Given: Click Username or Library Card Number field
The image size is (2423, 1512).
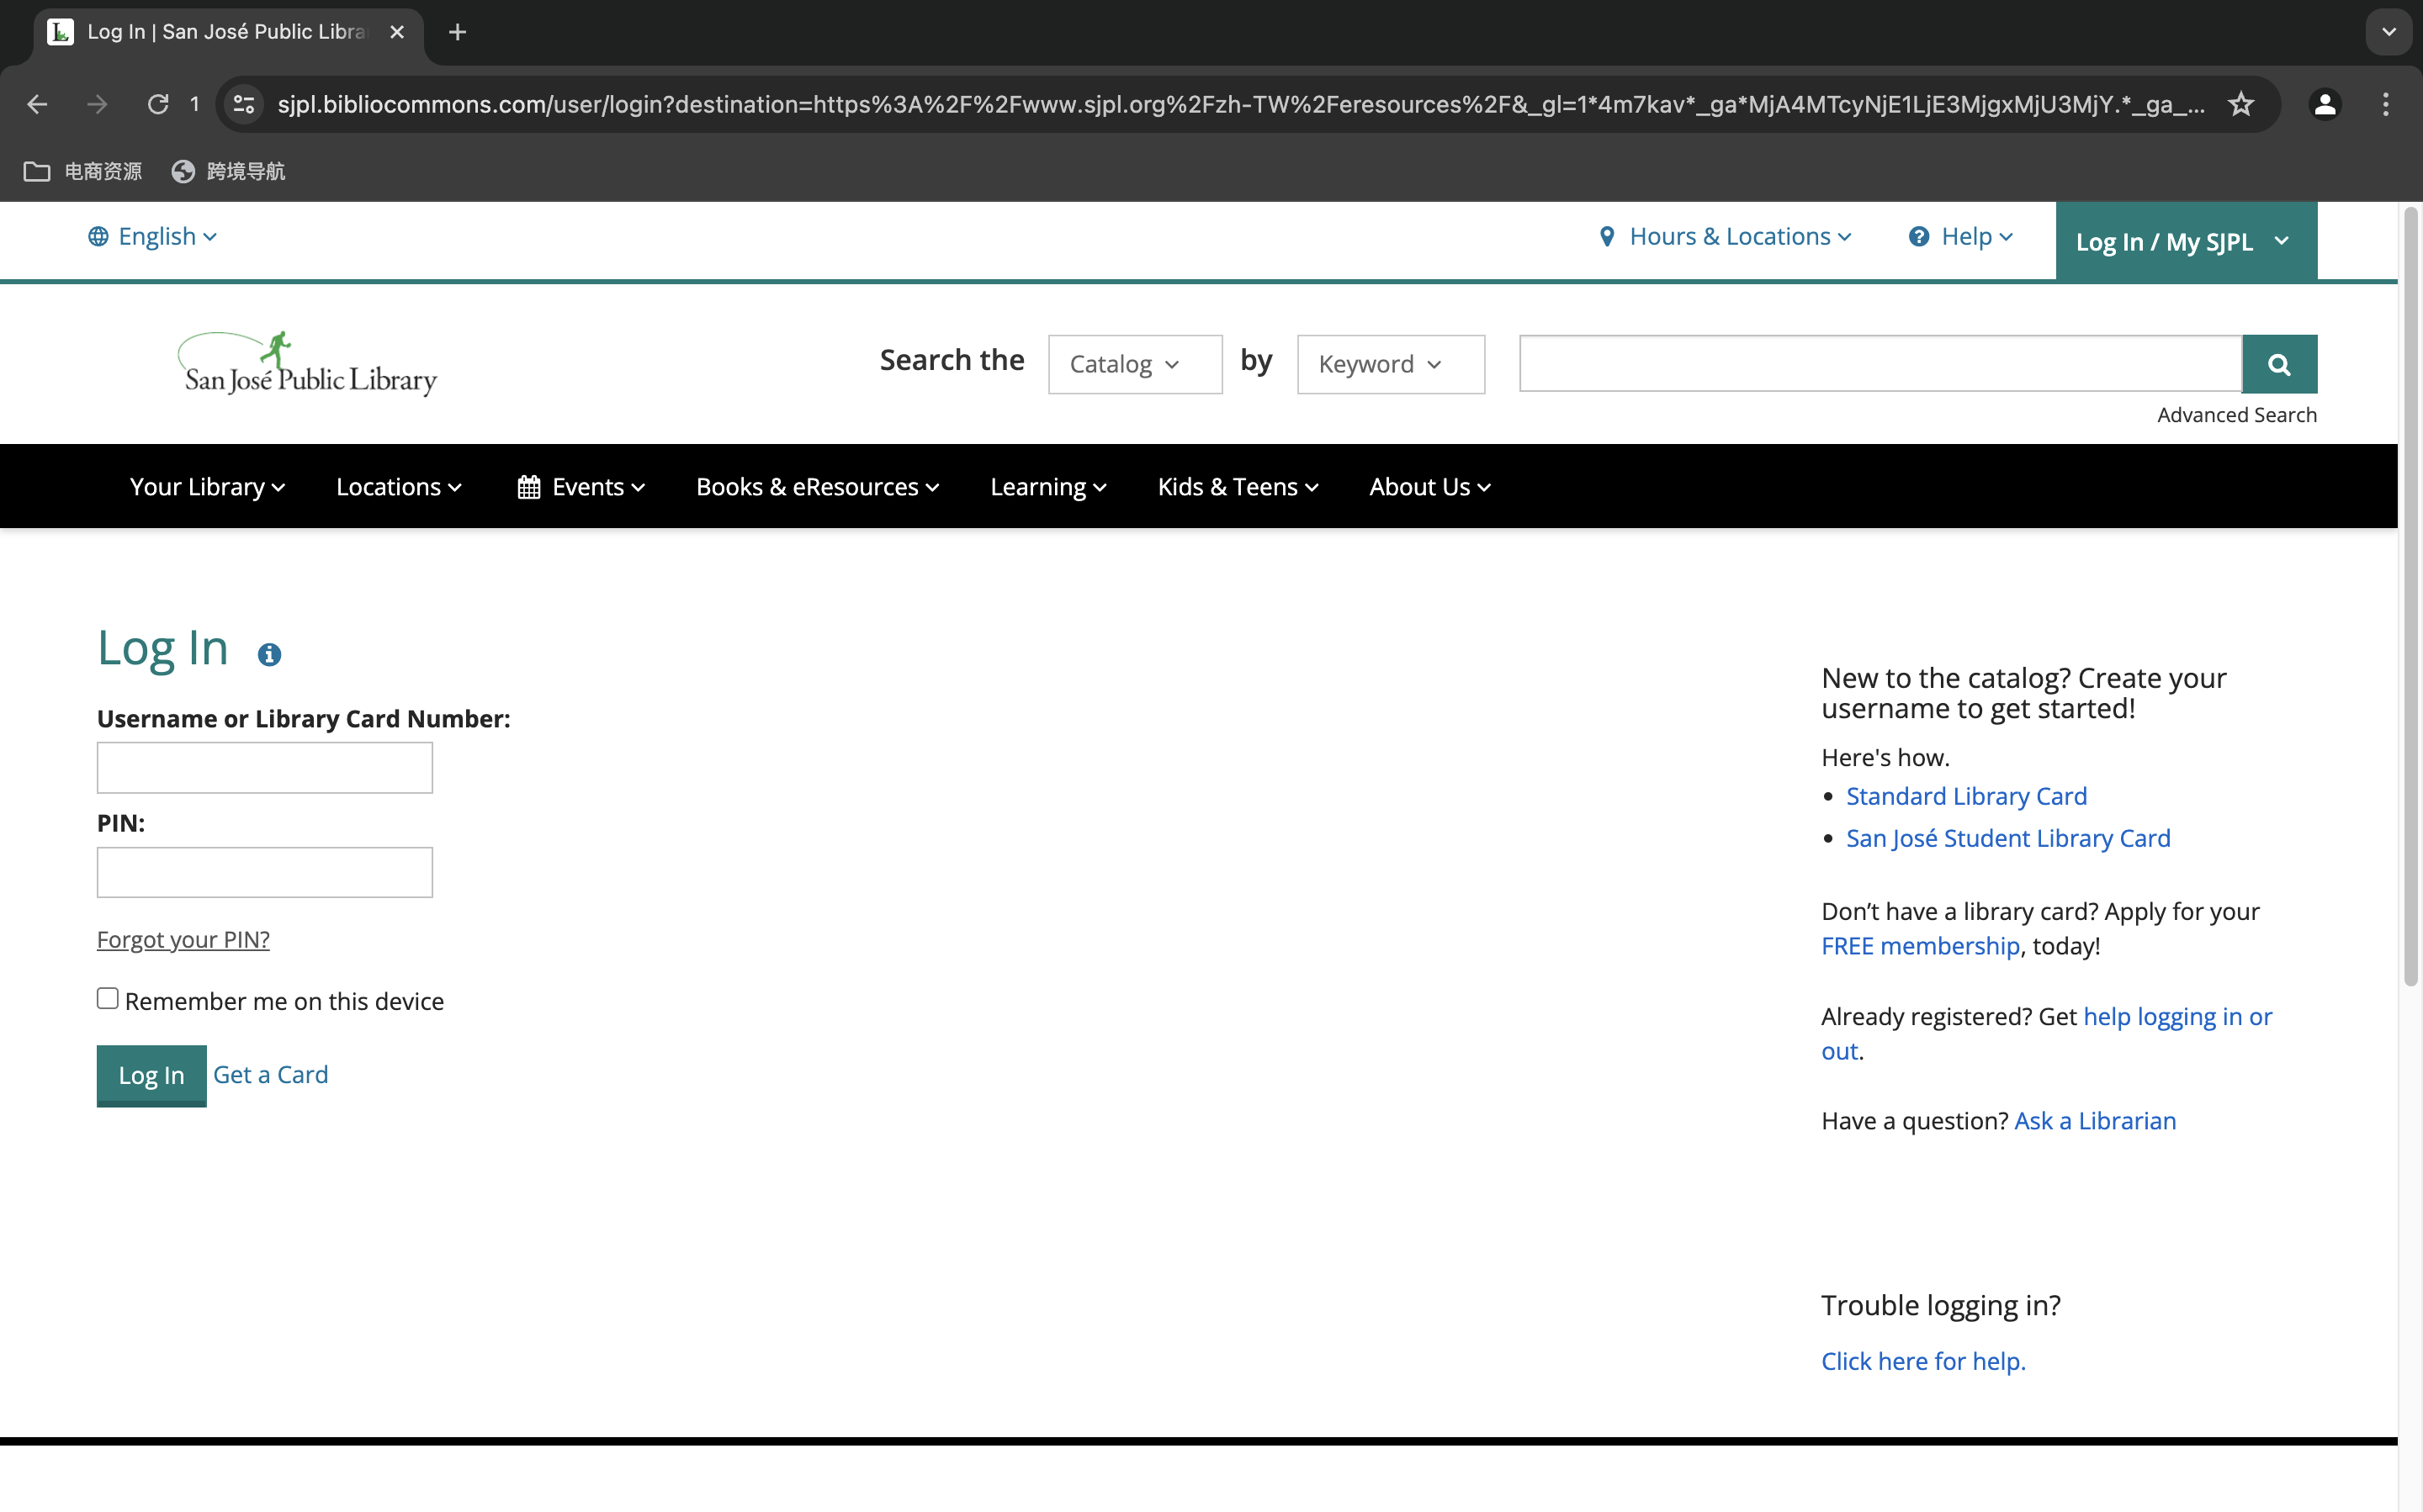Looking at the screenshot, I should (265, 768).
